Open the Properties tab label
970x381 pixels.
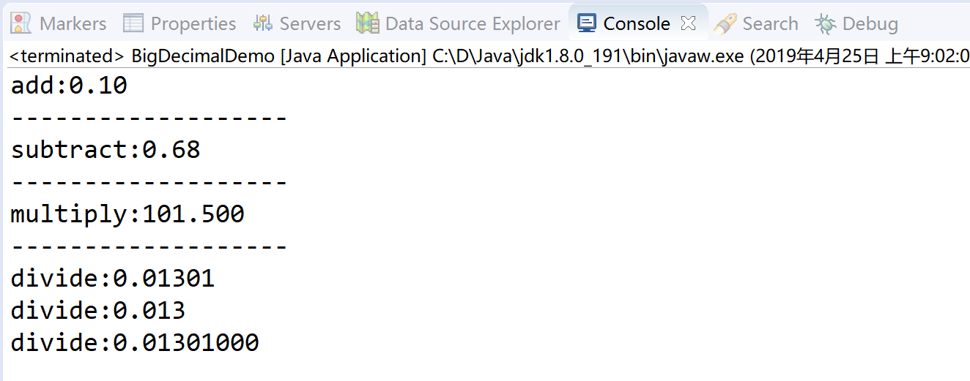[193, 23]
